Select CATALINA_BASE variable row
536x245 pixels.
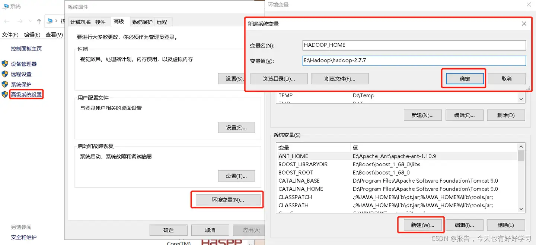click(397, 181)
